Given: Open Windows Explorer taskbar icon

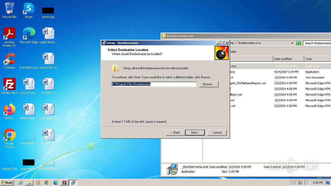Looking at the screenshot, I should click(x=29, y=183).
